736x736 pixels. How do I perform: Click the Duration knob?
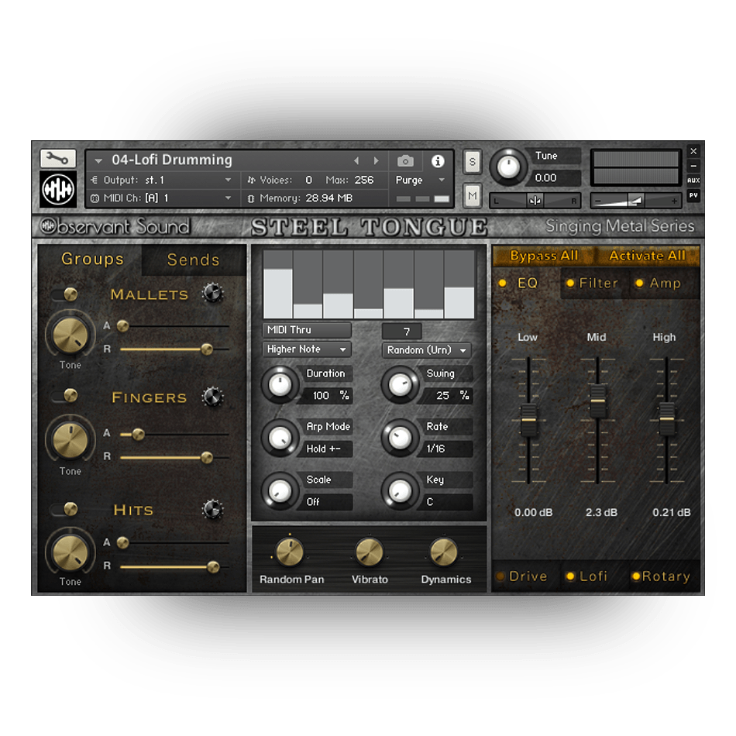pyautogui.click(x=280, y=385)
